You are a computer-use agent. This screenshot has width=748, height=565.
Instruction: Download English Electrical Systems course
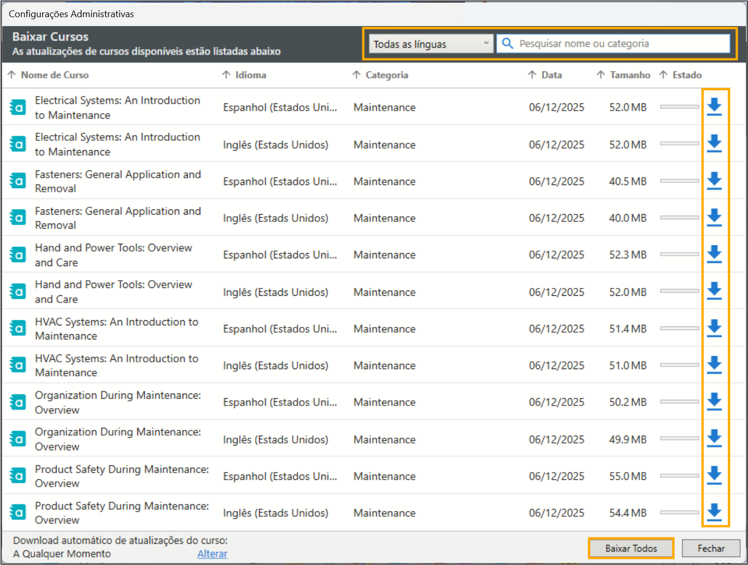click(x=714, y=143)
